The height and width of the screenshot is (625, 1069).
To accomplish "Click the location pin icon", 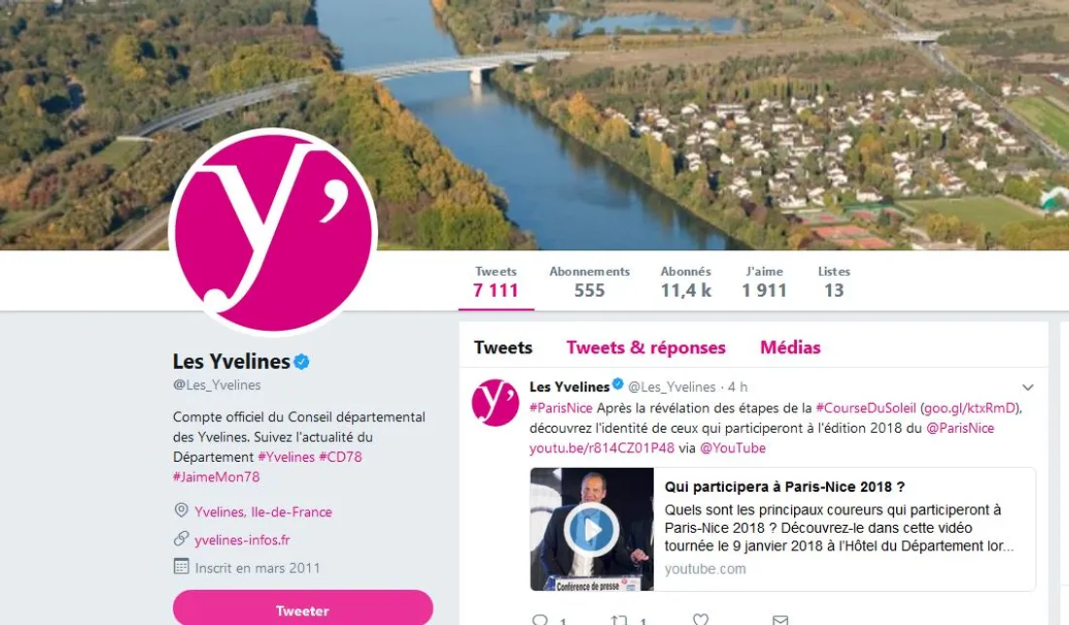I will (x=181, y=510).
